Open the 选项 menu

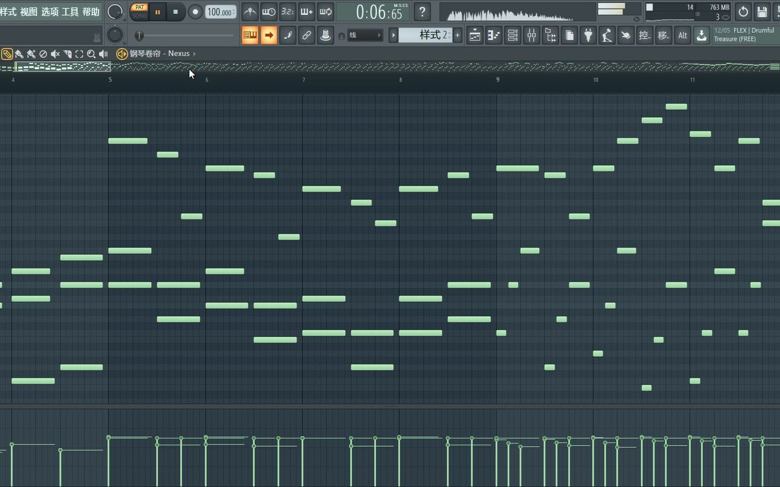pos(50,11)
